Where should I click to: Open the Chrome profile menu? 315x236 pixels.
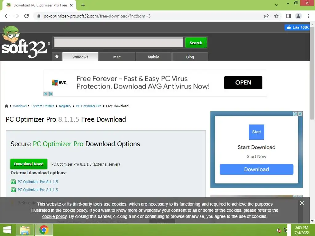(x=298, y=16)
